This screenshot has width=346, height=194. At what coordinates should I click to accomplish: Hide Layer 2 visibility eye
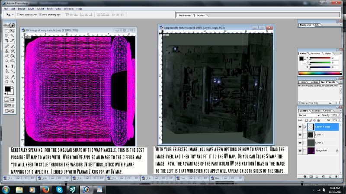point(300,143)
